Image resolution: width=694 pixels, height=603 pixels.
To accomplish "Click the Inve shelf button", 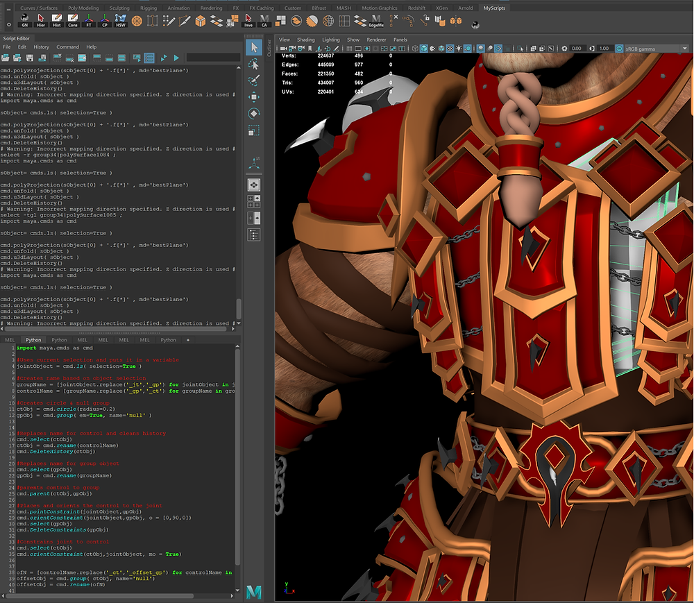I will pos(248,20).
